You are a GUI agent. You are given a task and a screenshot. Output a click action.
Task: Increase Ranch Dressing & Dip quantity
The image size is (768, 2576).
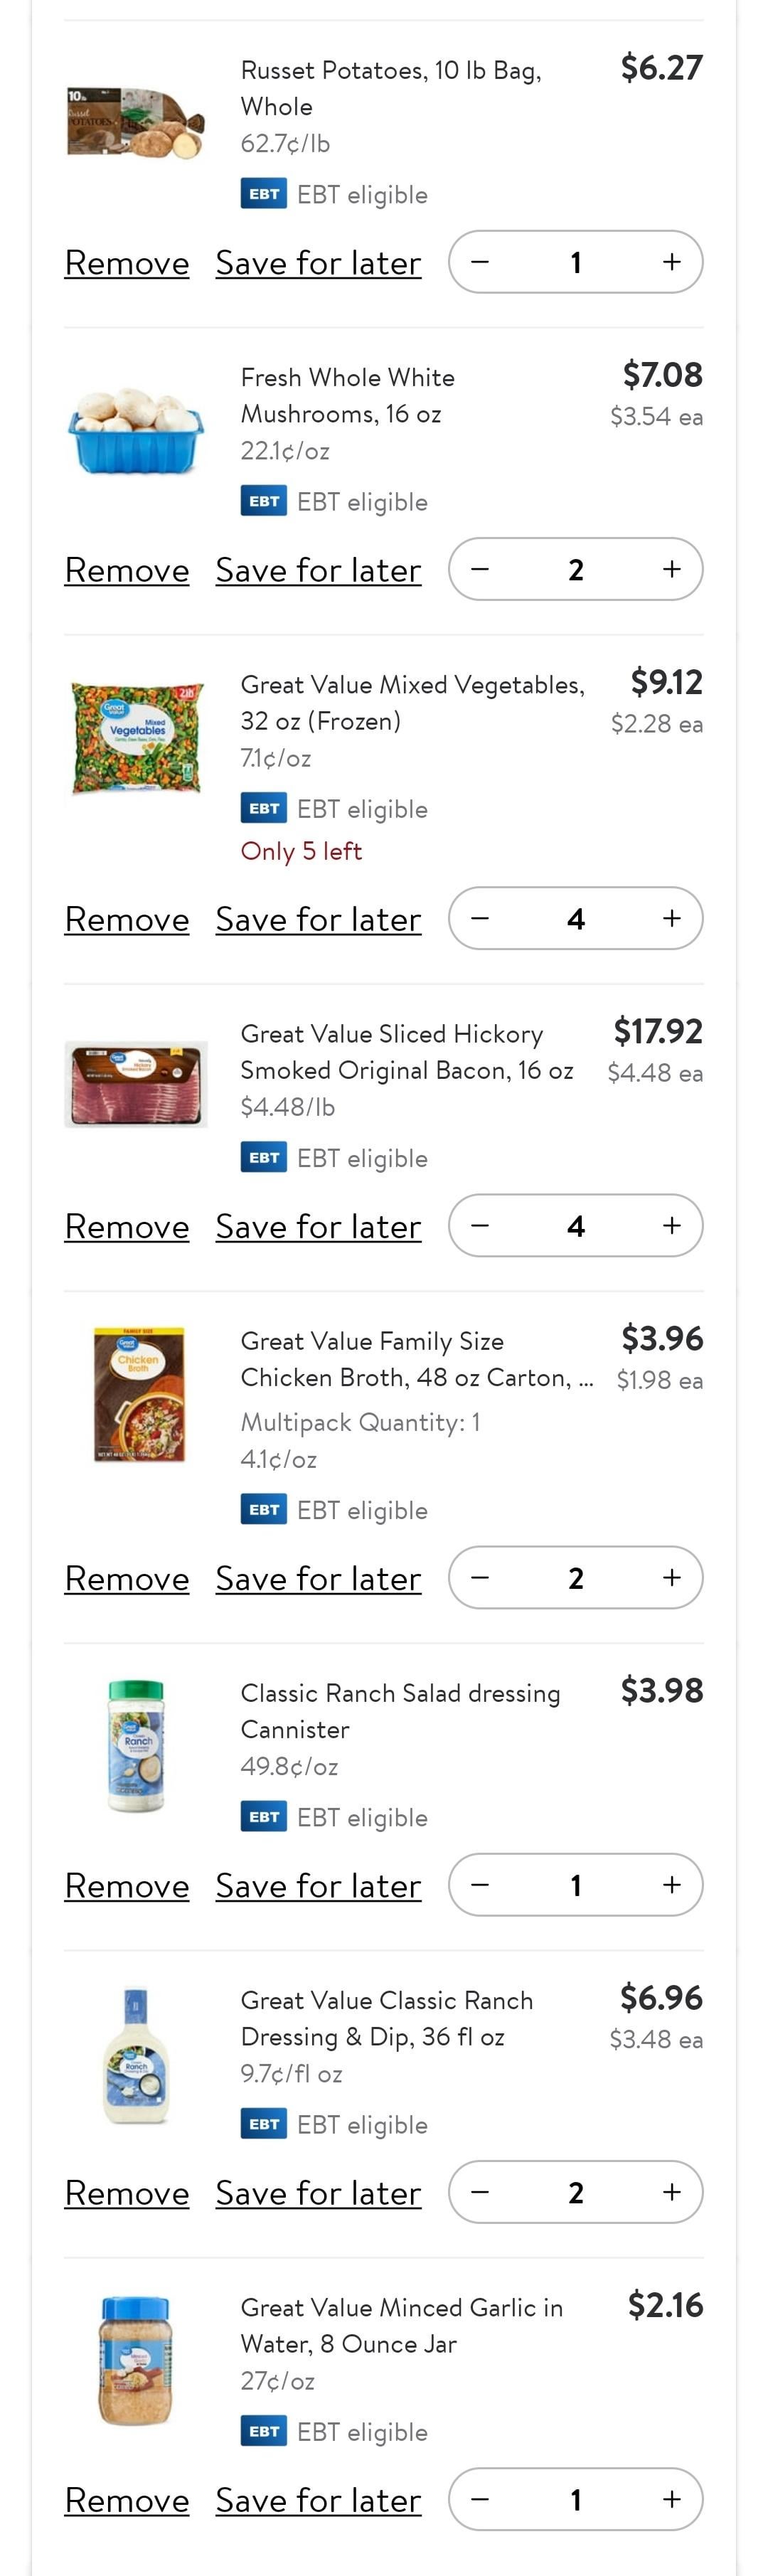(671, 2191)
